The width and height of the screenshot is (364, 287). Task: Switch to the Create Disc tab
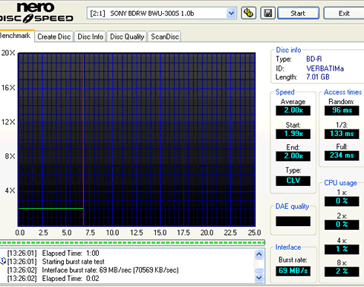tap(54, 36)
